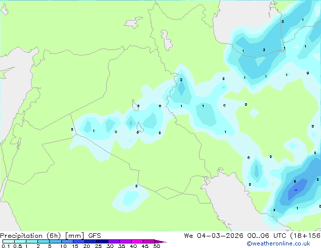Screen dimensions: 321x248
Task: Click the legend scale label '30'
Action: (110, 246)
